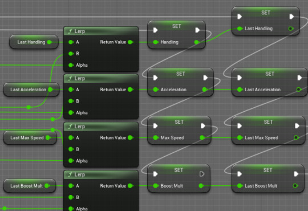Click the Last Max Speed input pin on SET
The width and height of the screenshot is (308, 211).
[240, 137]
